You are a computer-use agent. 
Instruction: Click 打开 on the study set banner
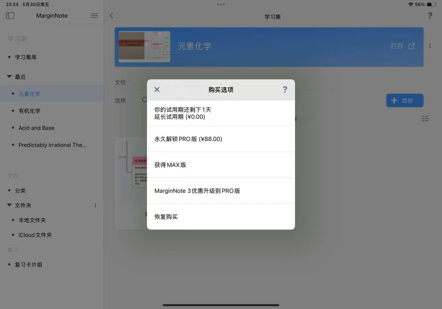pyautogui.click(x=397, y=46)
